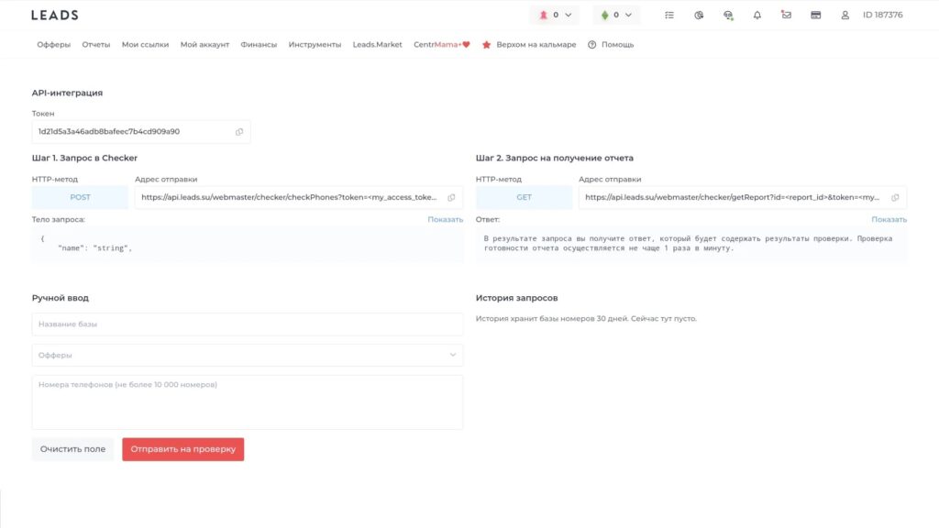Copy the checkPhones request URL
Screen dimensions: 939x528
pos(451,197)
